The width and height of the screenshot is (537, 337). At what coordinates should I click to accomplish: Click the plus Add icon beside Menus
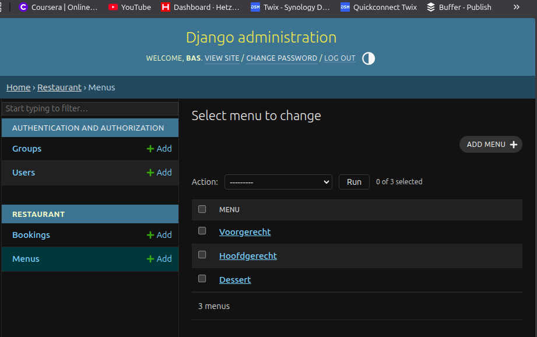click(x=150, y=259)
